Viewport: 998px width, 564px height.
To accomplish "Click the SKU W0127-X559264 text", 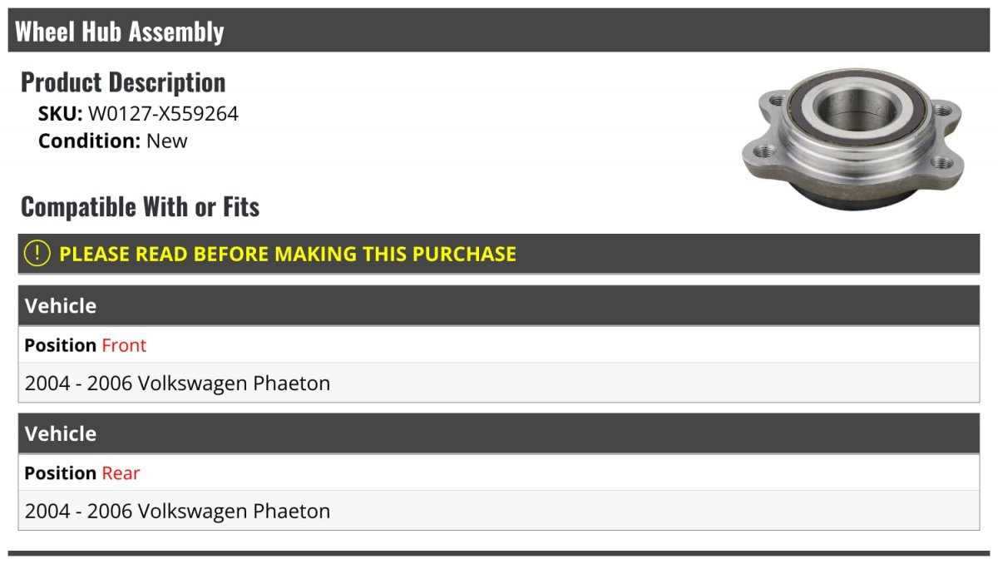I will pos(138,114).
